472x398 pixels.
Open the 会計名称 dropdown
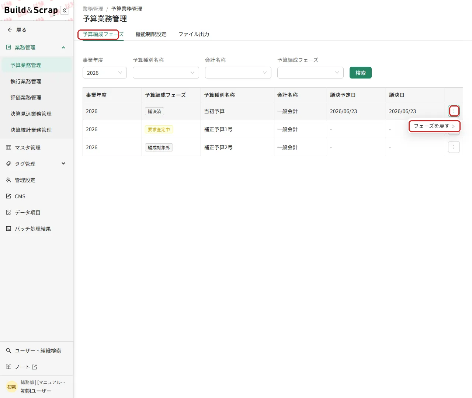click(238, 73)
